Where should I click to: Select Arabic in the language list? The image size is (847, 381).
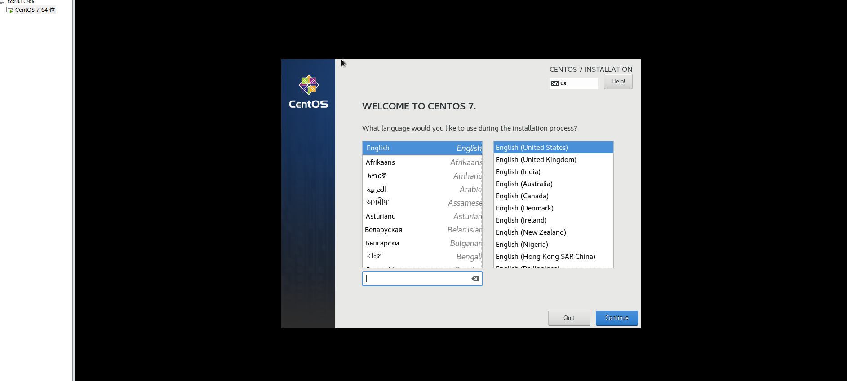[422, 189]
